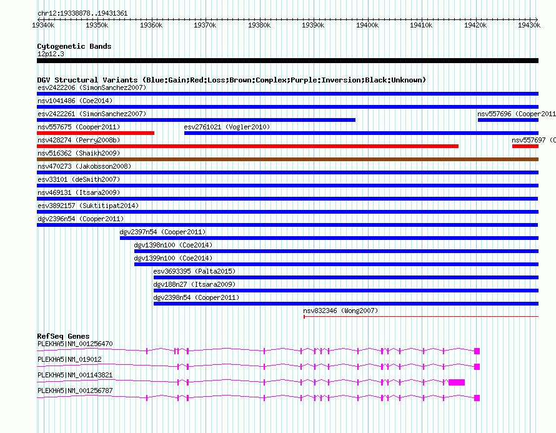The image size is (556, 433).
Task: Click the thin red line under nsv832346
Action: [x=421, y=316]
